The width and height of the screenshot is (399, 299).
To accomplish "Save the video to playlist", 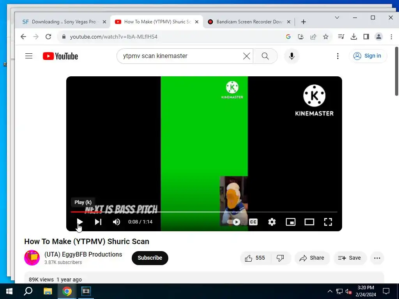I will click(x=350, y=258).
